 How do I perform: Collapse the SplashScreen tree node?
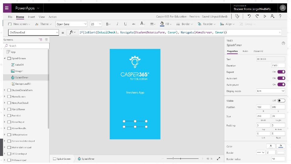pos(5,58)
